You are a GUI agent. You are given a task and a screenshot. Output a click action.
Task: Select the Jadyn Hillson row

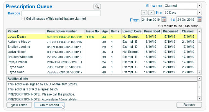click(102, 52)
